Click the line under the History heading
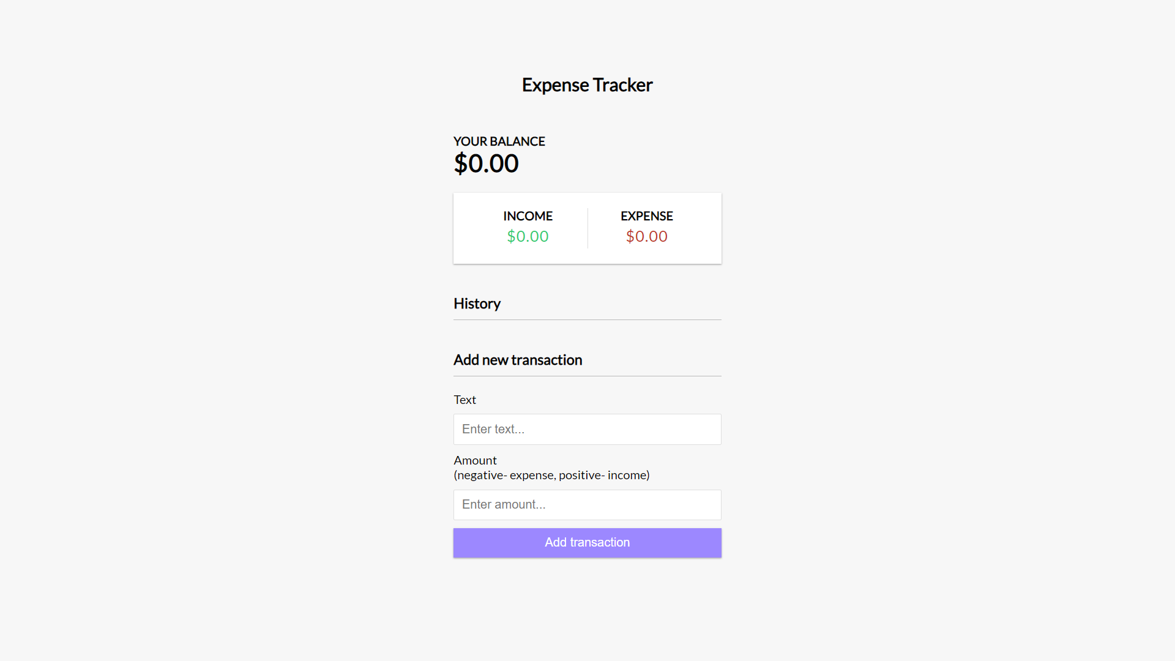Image resolution: width=1175 pixels, height=661 pixels. click(x=587, y=319)
